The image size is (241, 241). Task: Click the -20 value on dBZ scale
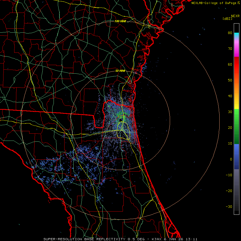point(229,191)
